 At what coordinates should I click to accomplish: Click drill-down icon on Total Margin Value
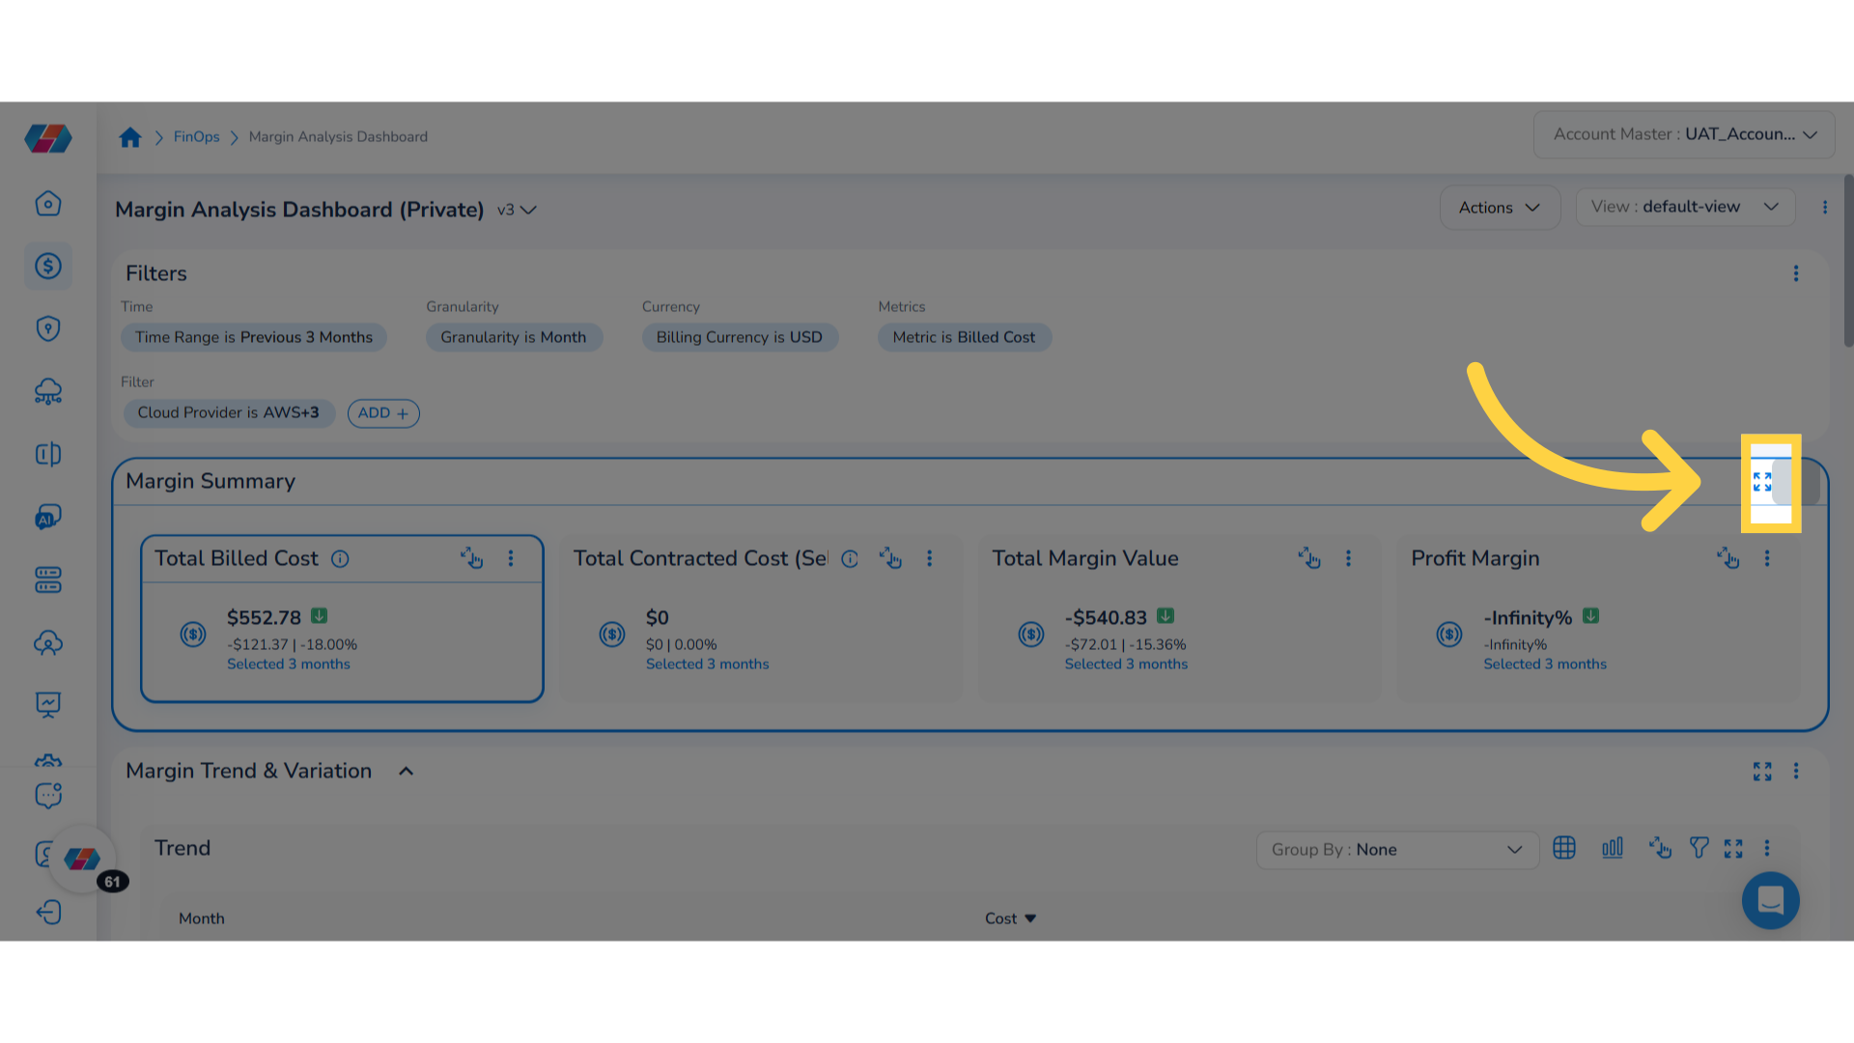point(1309,558)
